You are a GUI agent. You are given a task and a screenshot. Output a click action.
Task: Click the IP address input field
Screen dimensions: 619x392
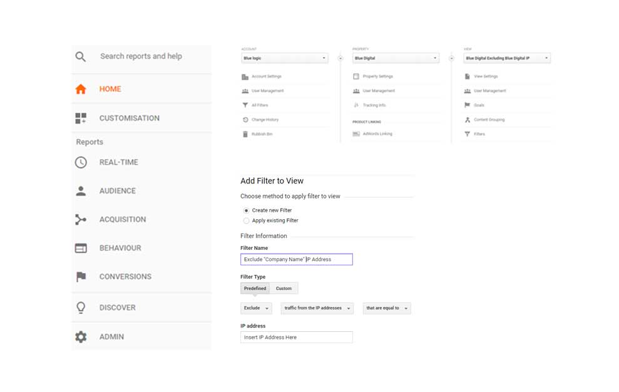(x=296, y=337)
